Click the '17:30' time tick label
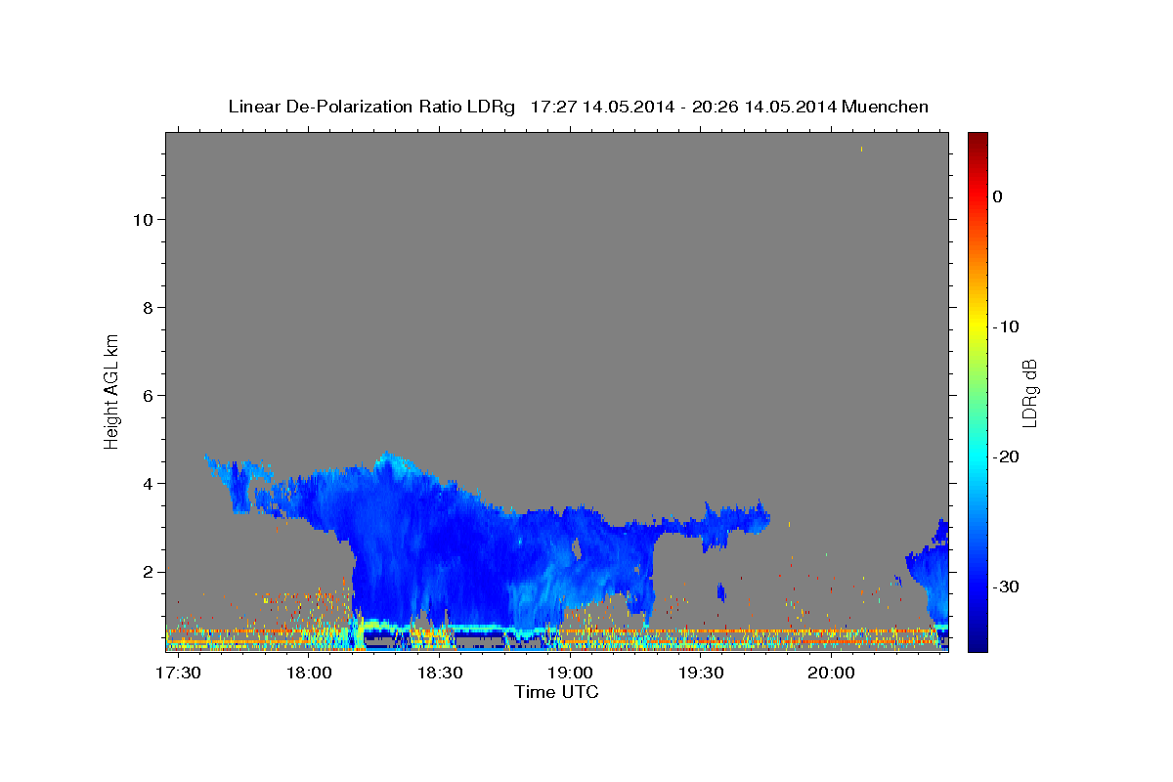This screenshot has width=1173, height=782. pyautogui.click(x=178, y=673)
